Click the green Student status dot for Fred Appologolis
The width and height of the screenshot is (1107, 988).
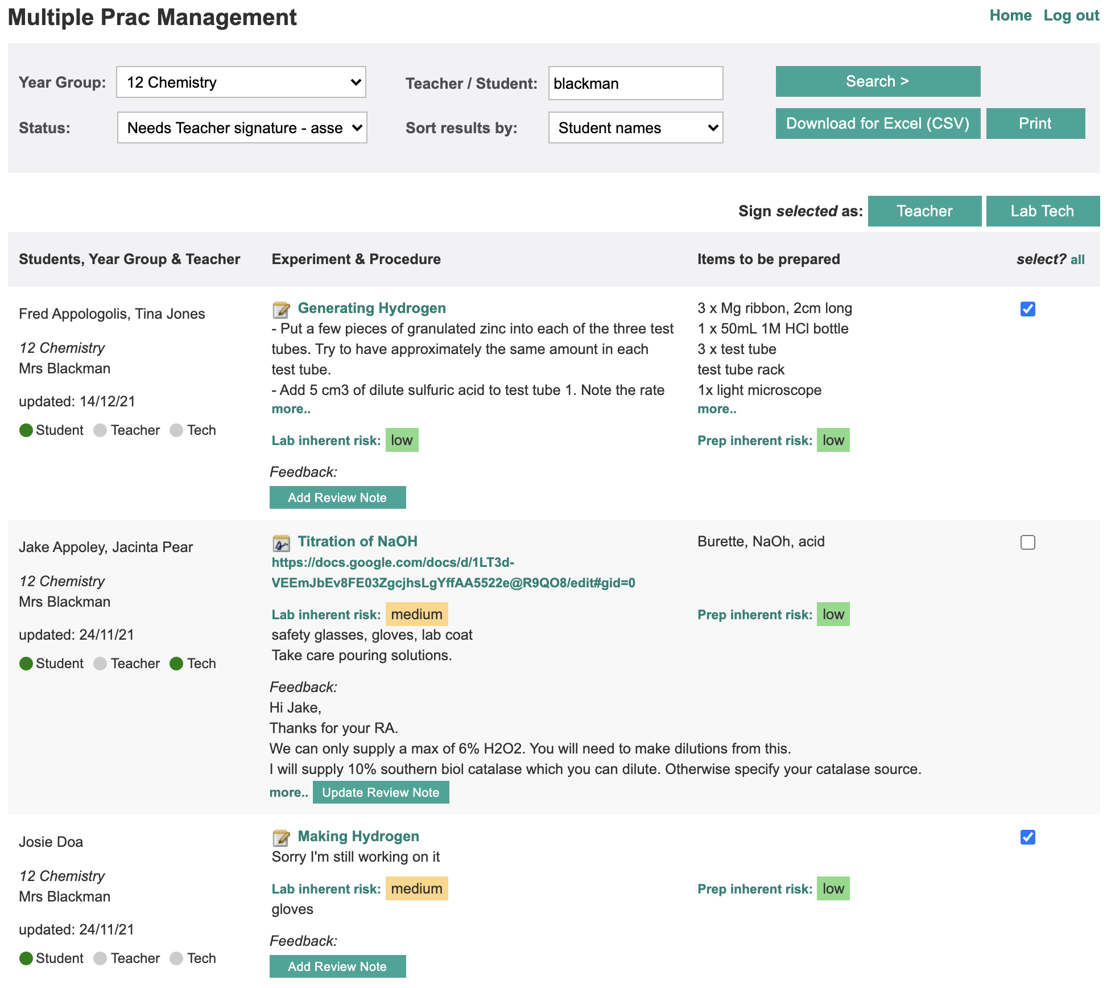(x=26, y=430)
